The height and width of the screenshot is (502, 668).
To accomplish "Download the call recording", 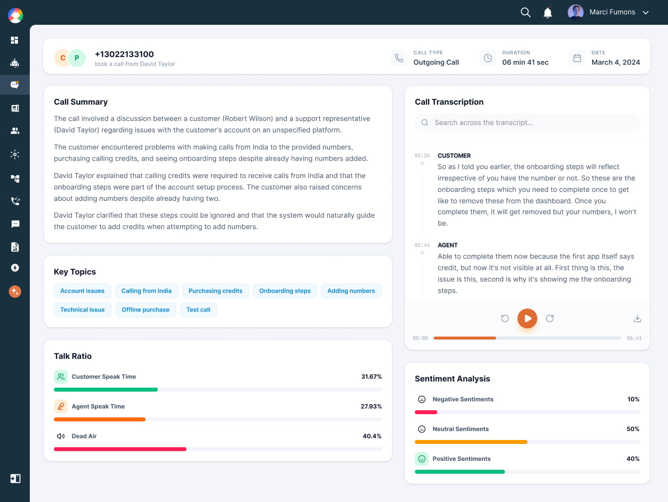I will click(x=637, y=318).
